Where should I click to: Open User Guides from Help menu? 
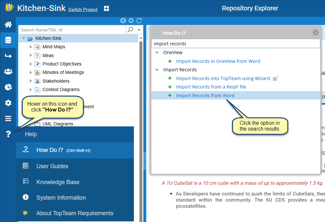pyautogui.click(x=75, y=166)
